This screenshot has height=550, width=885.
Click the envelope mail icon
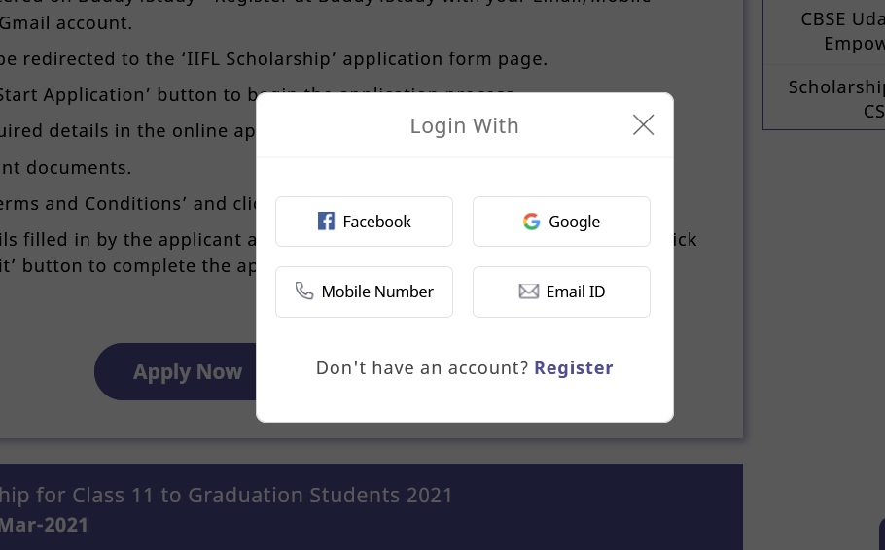(x=529, y=292)
